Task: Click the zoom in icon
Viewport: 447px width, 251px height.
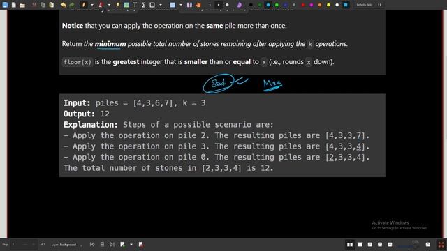Action: pyautogui.click(x=428, y=245)
